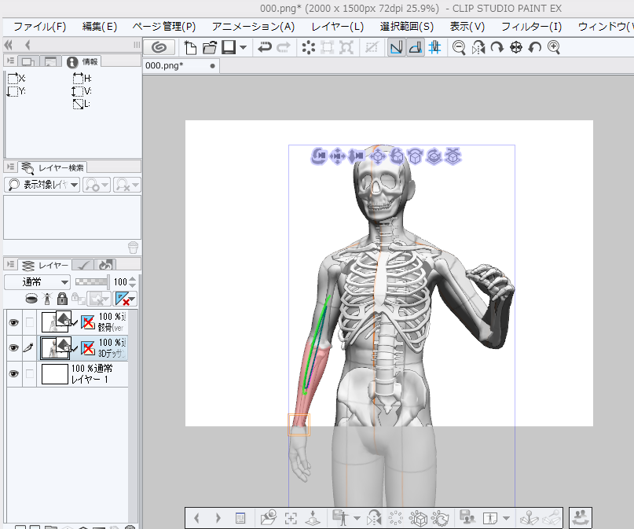Click the clip to layer below icon
The image size is (634, 529).
click(x=32, y=299)
